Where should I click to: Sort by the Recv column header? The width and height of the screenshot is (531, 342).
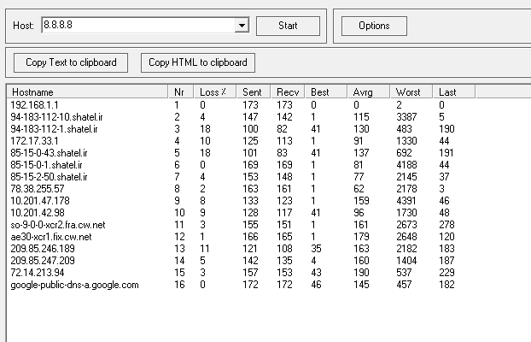coord(289,91)
